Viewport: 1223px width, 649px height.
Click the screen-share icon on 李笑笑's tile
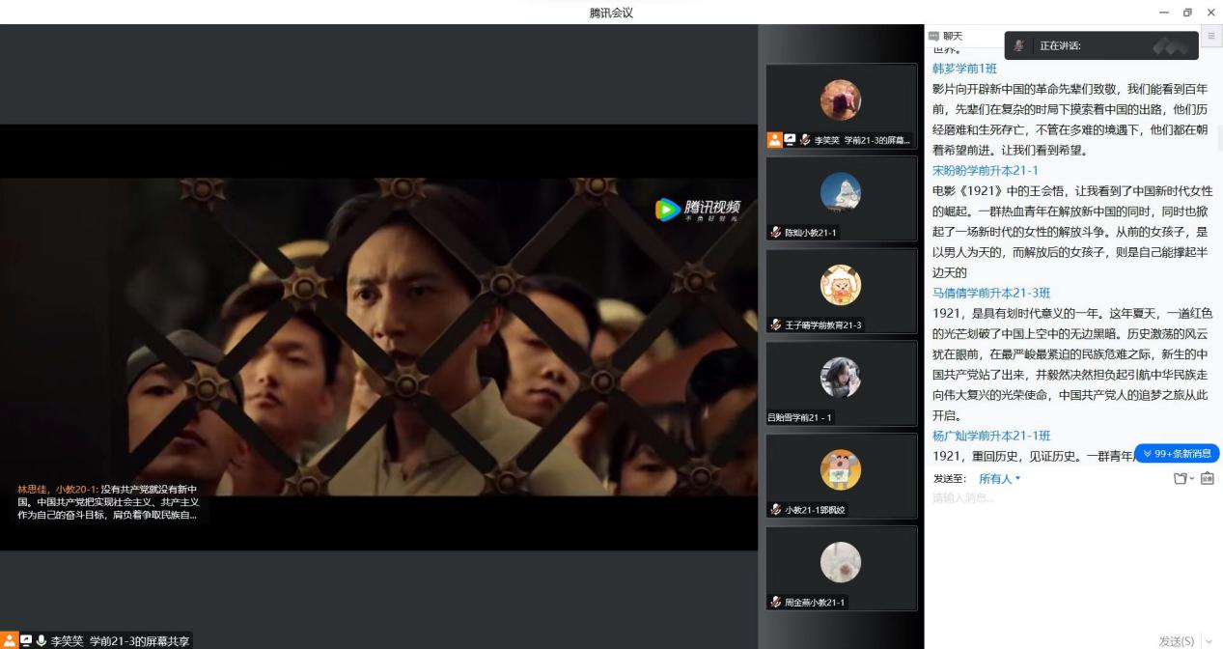(x=790, y=140)
